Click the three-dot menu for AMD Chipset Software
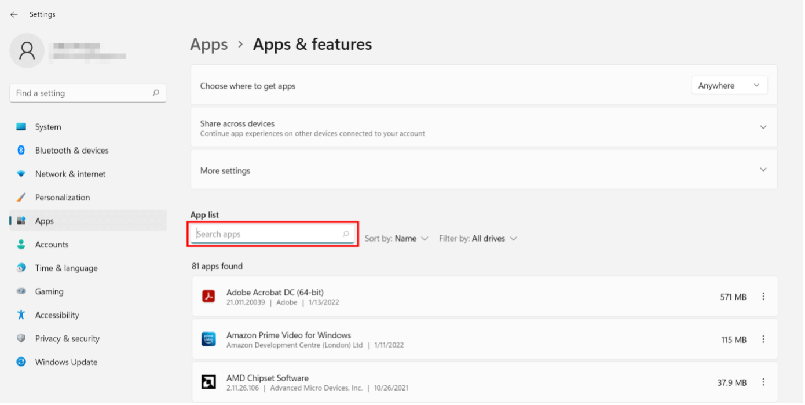Screen dimensions: 805x405 (x=763, y=382)
